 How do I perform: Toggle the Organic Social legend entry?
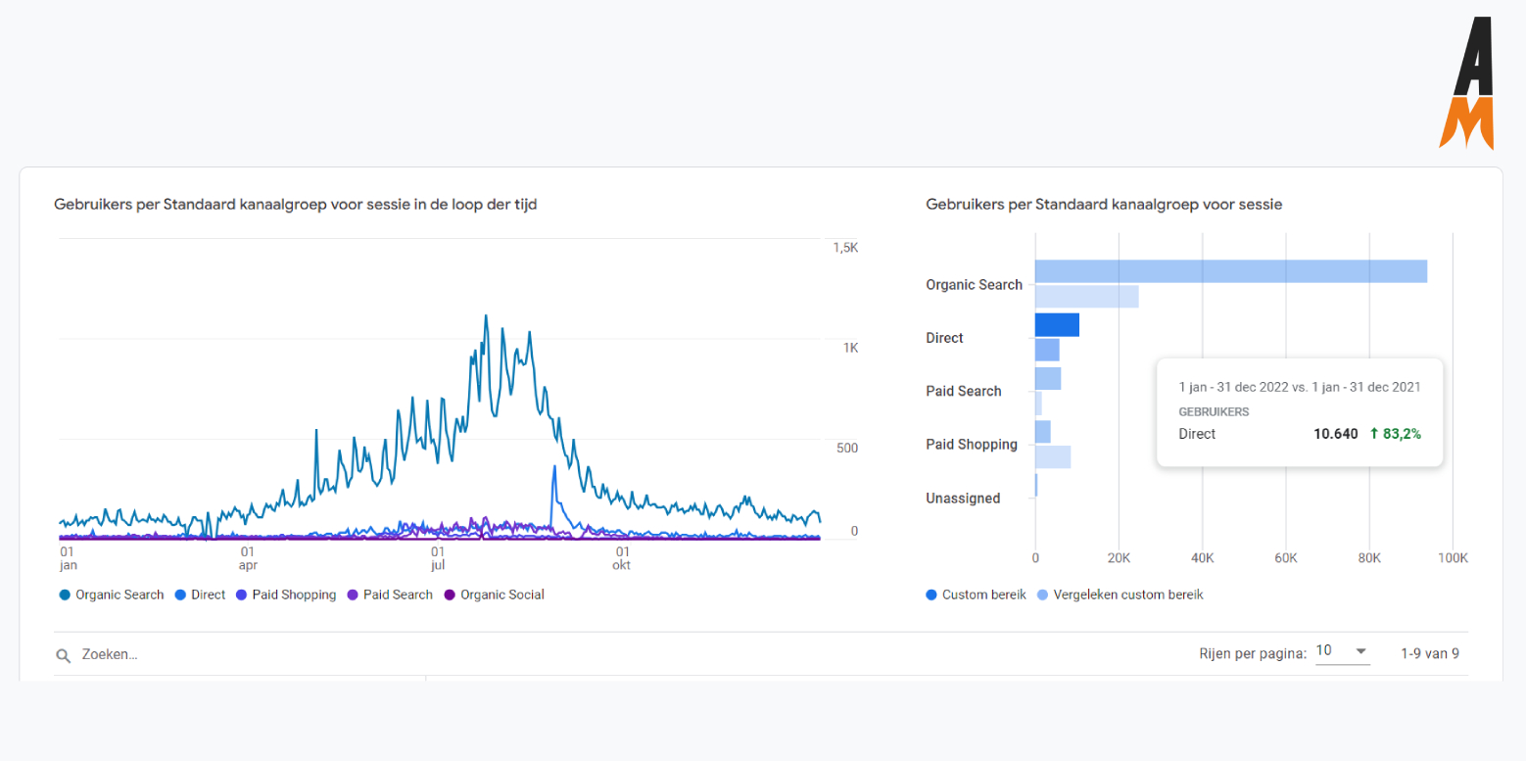[x=494, y=595]
